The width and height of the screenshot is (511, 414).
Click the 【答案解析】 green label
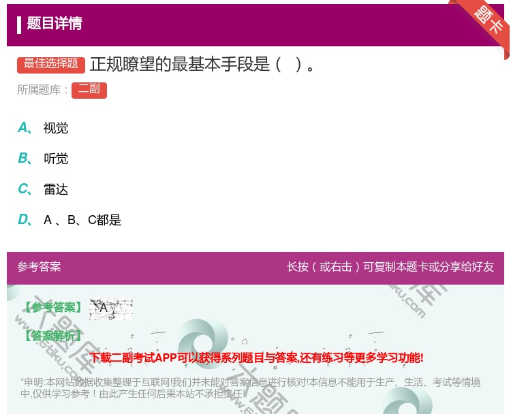53,335
